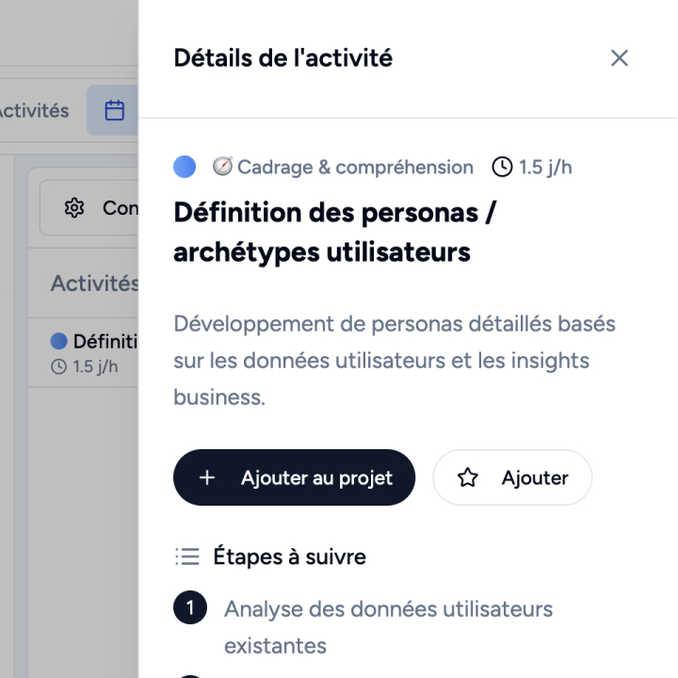Viewport: 678px width, 678px height.
Task: Select the Cadrage & compréhension category label
Action: click(355, 167)
